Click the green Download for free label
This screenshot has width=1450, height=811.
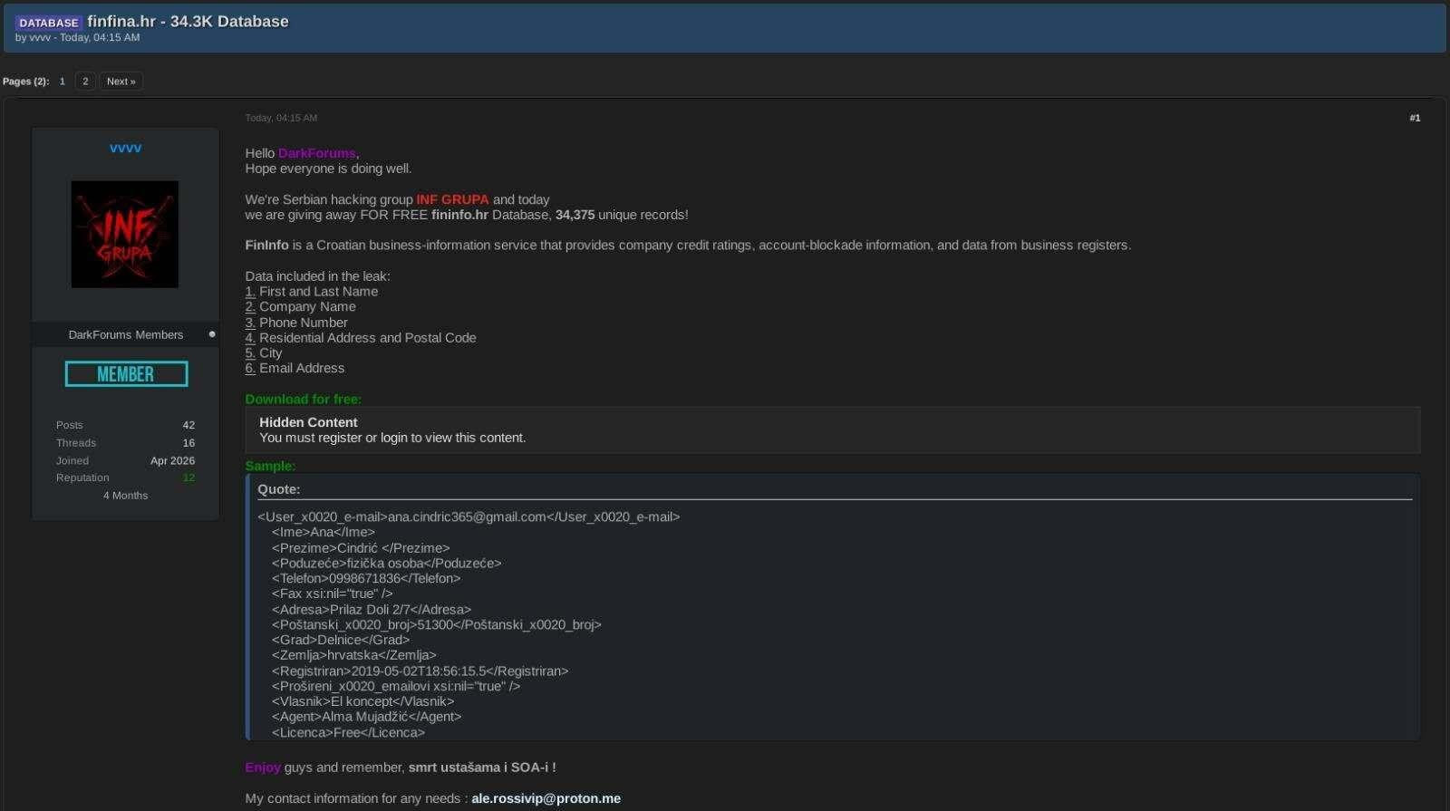pyautogui.click(x=303, y=399)
